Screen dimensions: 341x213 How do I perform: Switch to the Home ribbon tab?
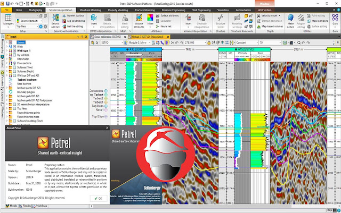tap(19, 10)
